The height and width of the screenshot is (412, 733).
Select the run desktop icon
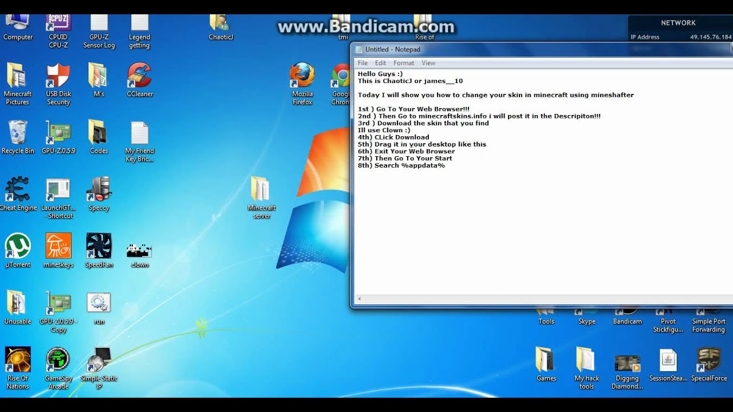click(x=98, y=308)
